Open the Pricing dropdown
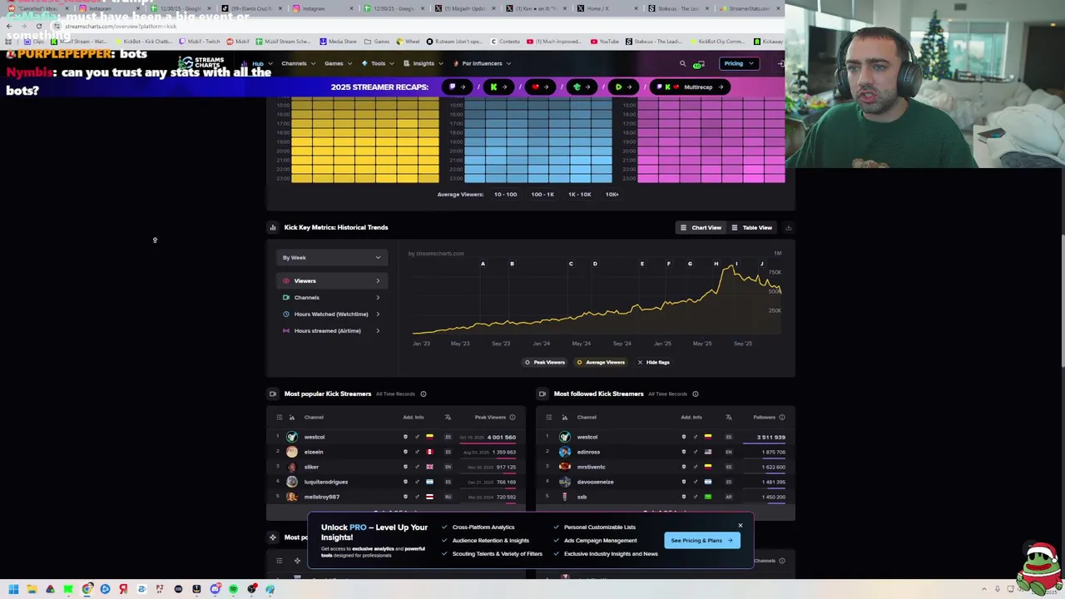The height and width of the screenshot is (599, 1065). click(x=738, y=63)
